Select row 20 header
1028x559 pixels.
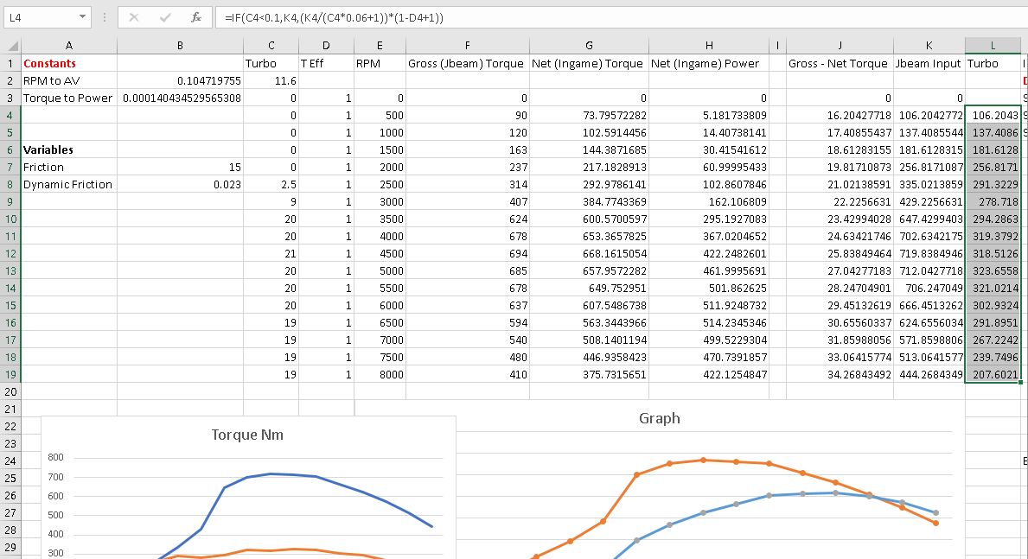pyautogui.click(x=10, y=392)
